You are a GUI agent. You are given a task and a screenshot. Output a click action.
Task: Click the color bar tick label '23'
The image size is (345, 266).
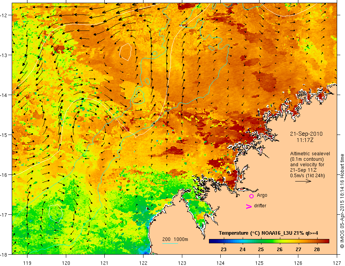tap(223, 250)
